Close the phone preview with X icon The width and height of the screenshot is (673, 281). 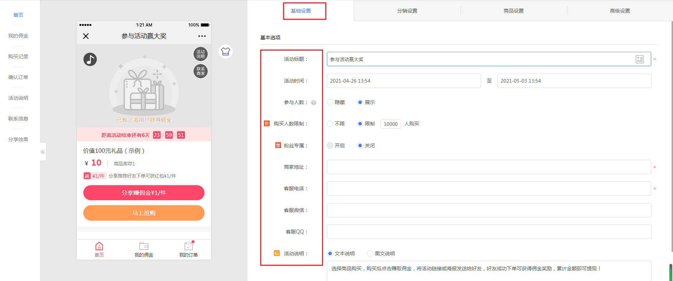86,36
